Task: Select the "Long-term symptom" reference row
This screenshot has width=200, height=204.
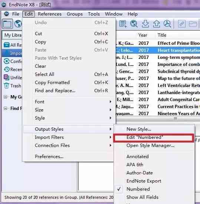Action: pos(158,57)
